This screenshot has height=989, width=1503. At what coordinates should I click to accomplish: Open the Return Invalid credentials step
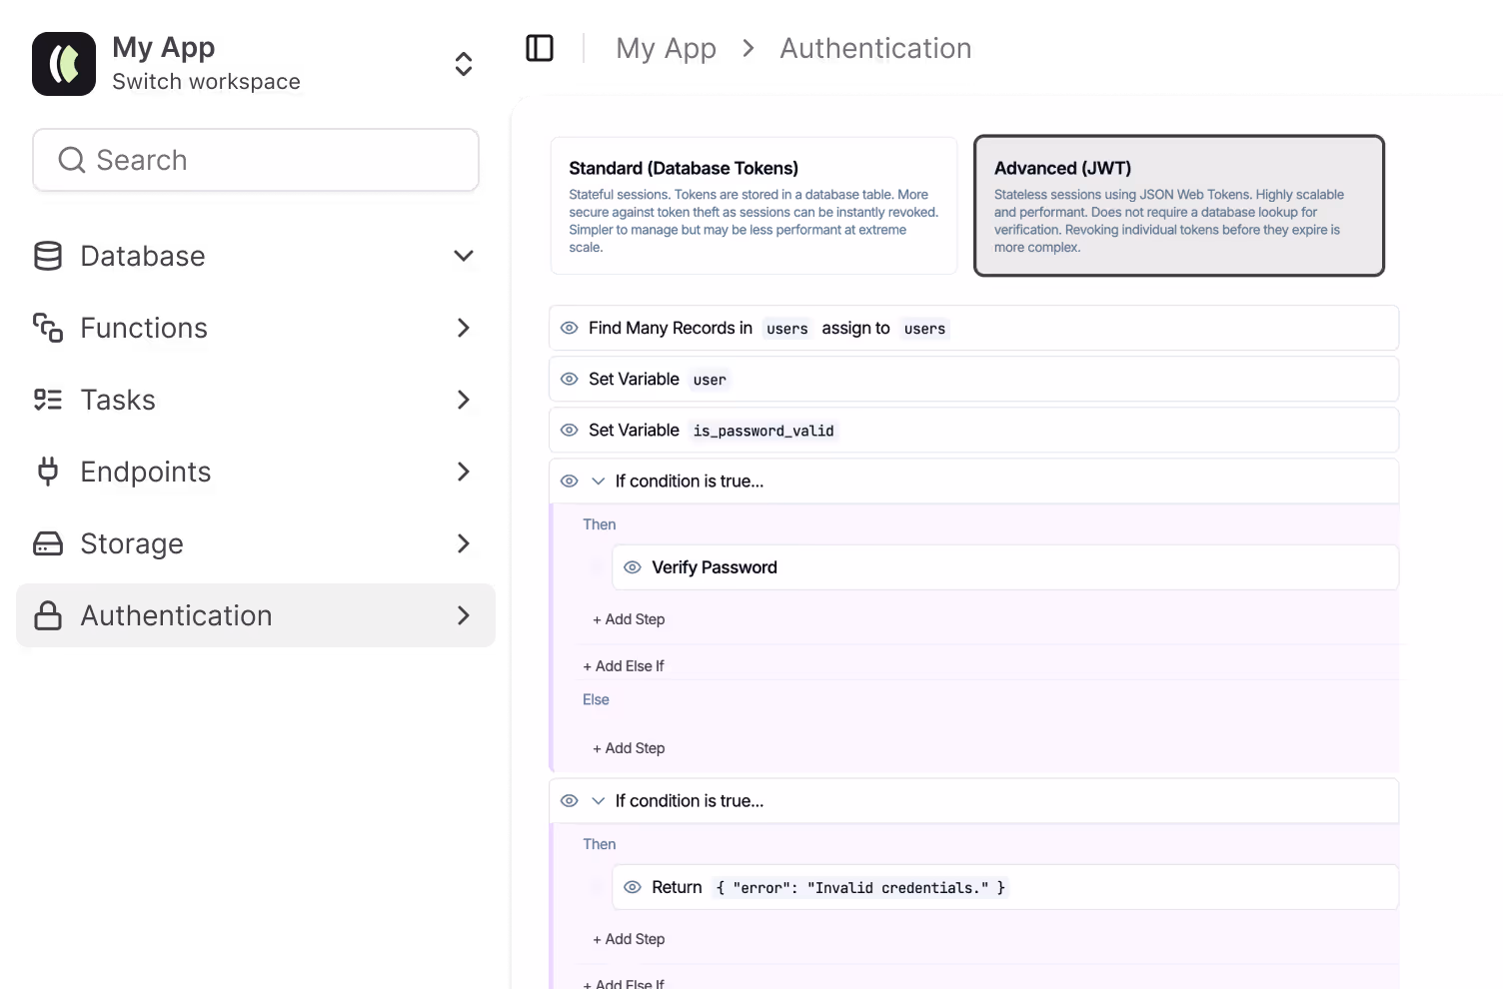pyautogui.click(x=1005, y=887)
